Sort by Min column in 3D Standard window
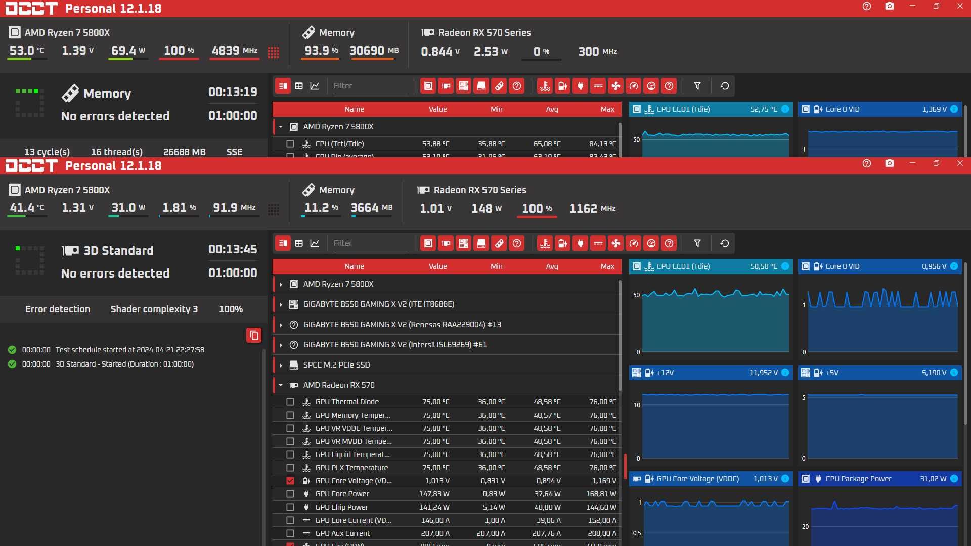The width and height of the screenshot is (971, 546). [497, 266]
